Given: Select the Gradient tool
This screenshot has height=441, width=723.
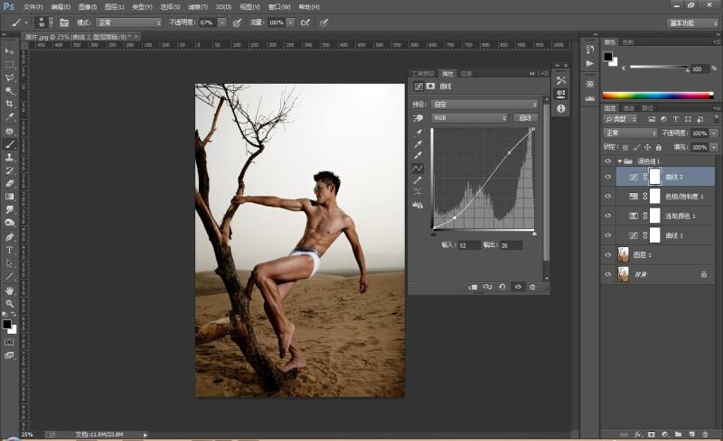Looking at the screenshot, I should click(9, 197).
